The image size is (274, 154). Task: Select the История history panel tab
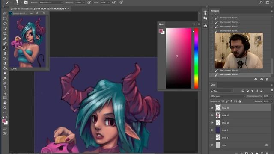click(x=214, y=11)
